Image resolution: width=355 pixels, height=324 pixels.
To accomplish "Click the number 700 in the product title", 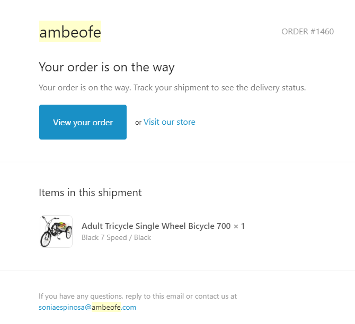I will 224,226.
